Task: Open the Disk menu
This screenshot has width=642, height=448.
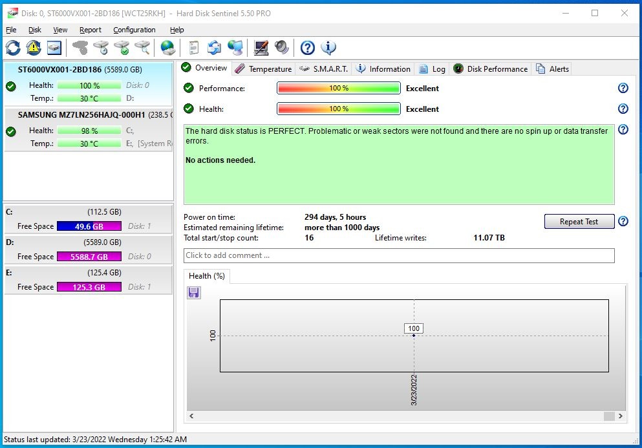Action: point(35,30)
